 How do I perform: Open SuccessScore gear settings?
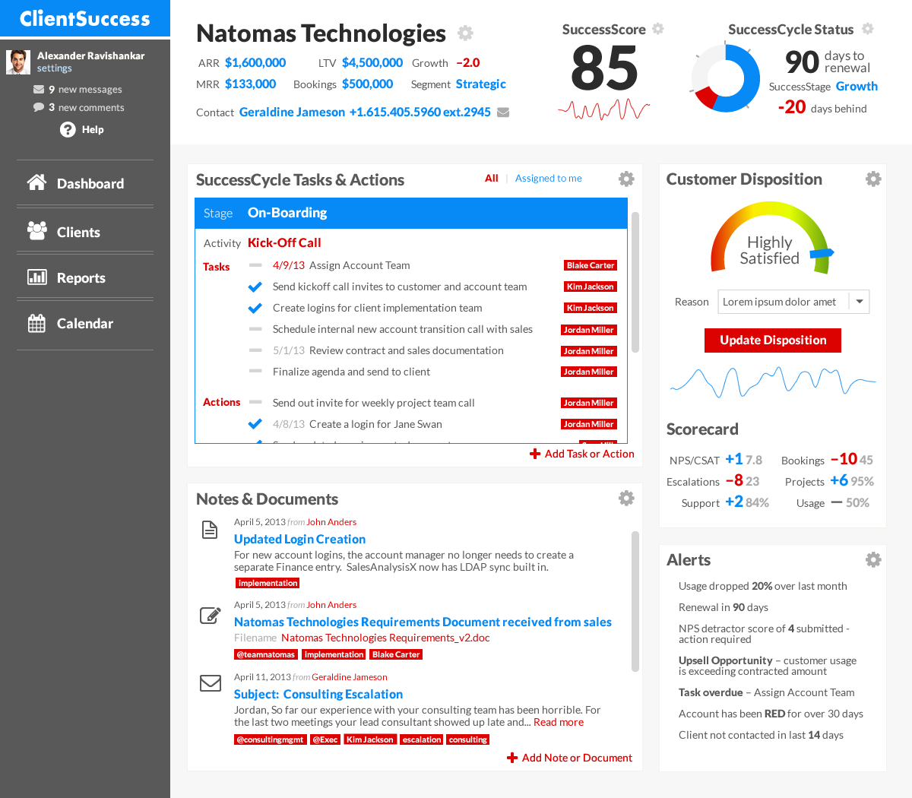(x=658, y=29)
